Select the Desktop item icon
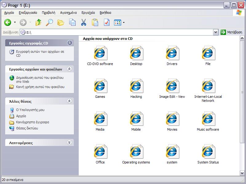This screenshot has width=246, height=184. 136,53
